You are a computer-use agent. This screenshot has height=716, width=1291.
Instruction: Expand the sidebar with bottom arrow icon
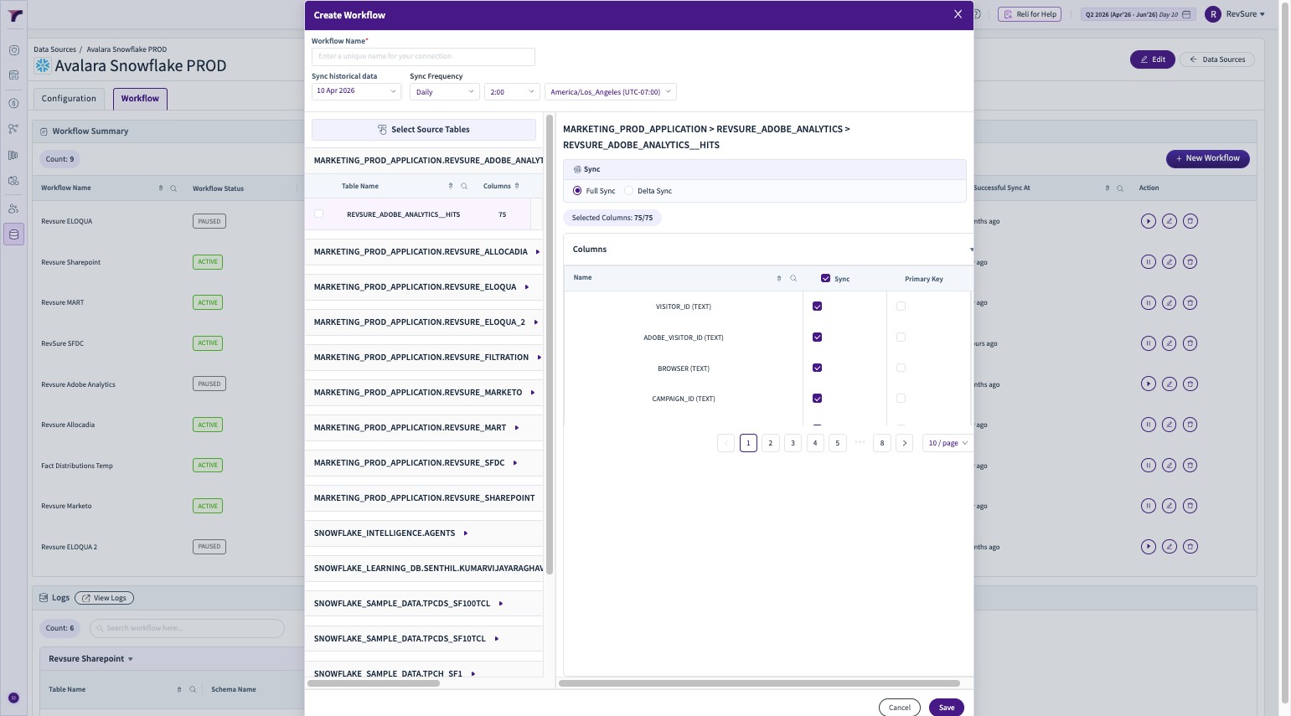[13, 698]
